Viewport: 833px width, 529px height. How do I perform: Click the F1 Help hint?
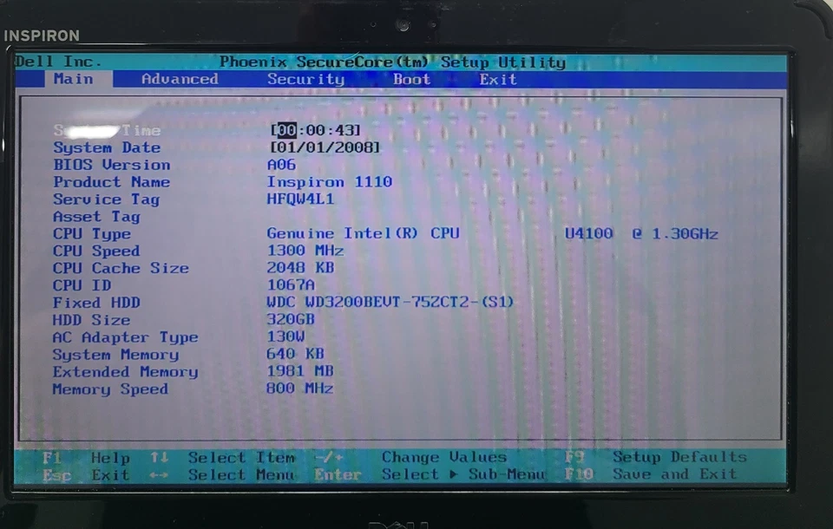(x=86, y=458)
